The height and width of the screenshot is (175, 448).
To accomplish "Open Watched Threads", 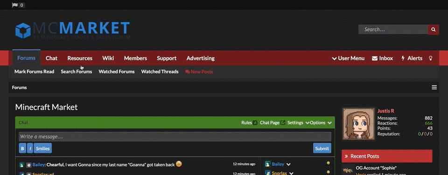I will click(x=160, y=72).
